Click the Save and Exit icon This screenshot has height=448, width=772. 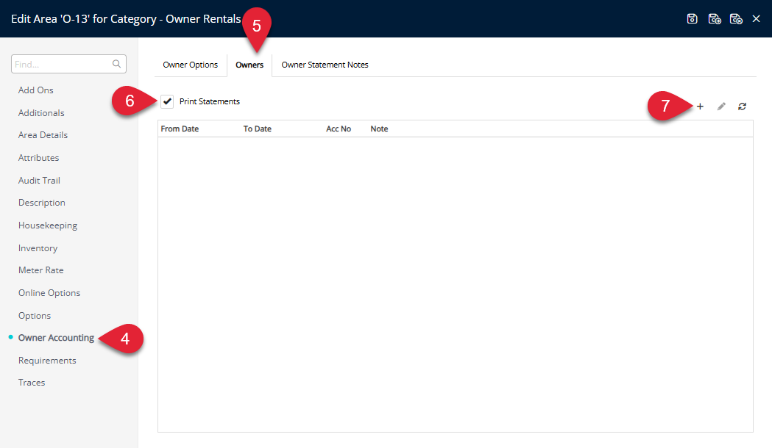pyautogui.click(x=736, y=18)
